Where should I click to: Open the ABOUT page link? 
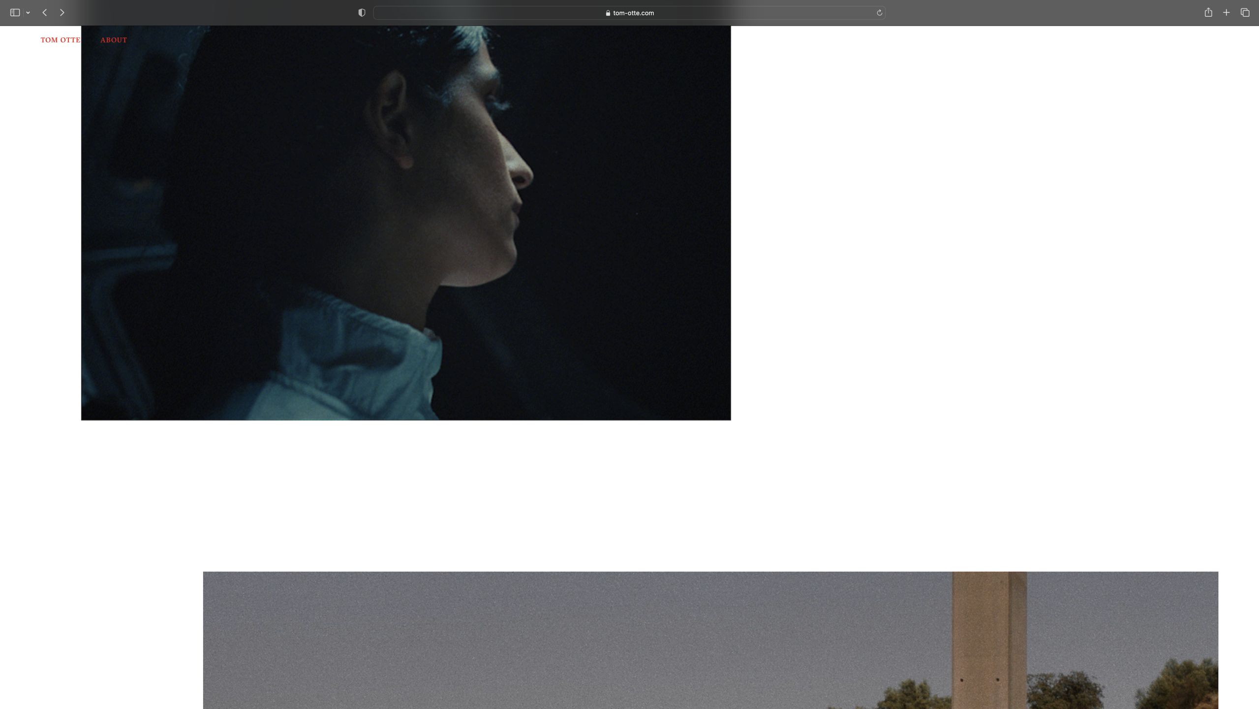[114, 40]
